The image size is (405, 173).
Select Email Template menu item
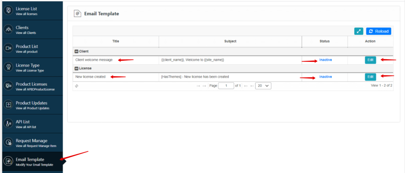click(32, 161)
